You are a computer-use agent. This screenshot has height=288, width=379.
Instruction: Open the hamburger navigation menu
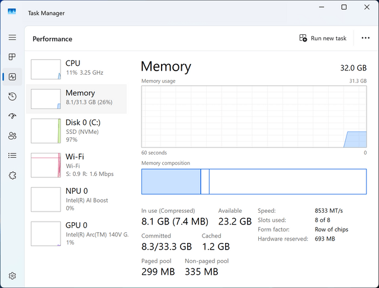click(x=12, y=37)
